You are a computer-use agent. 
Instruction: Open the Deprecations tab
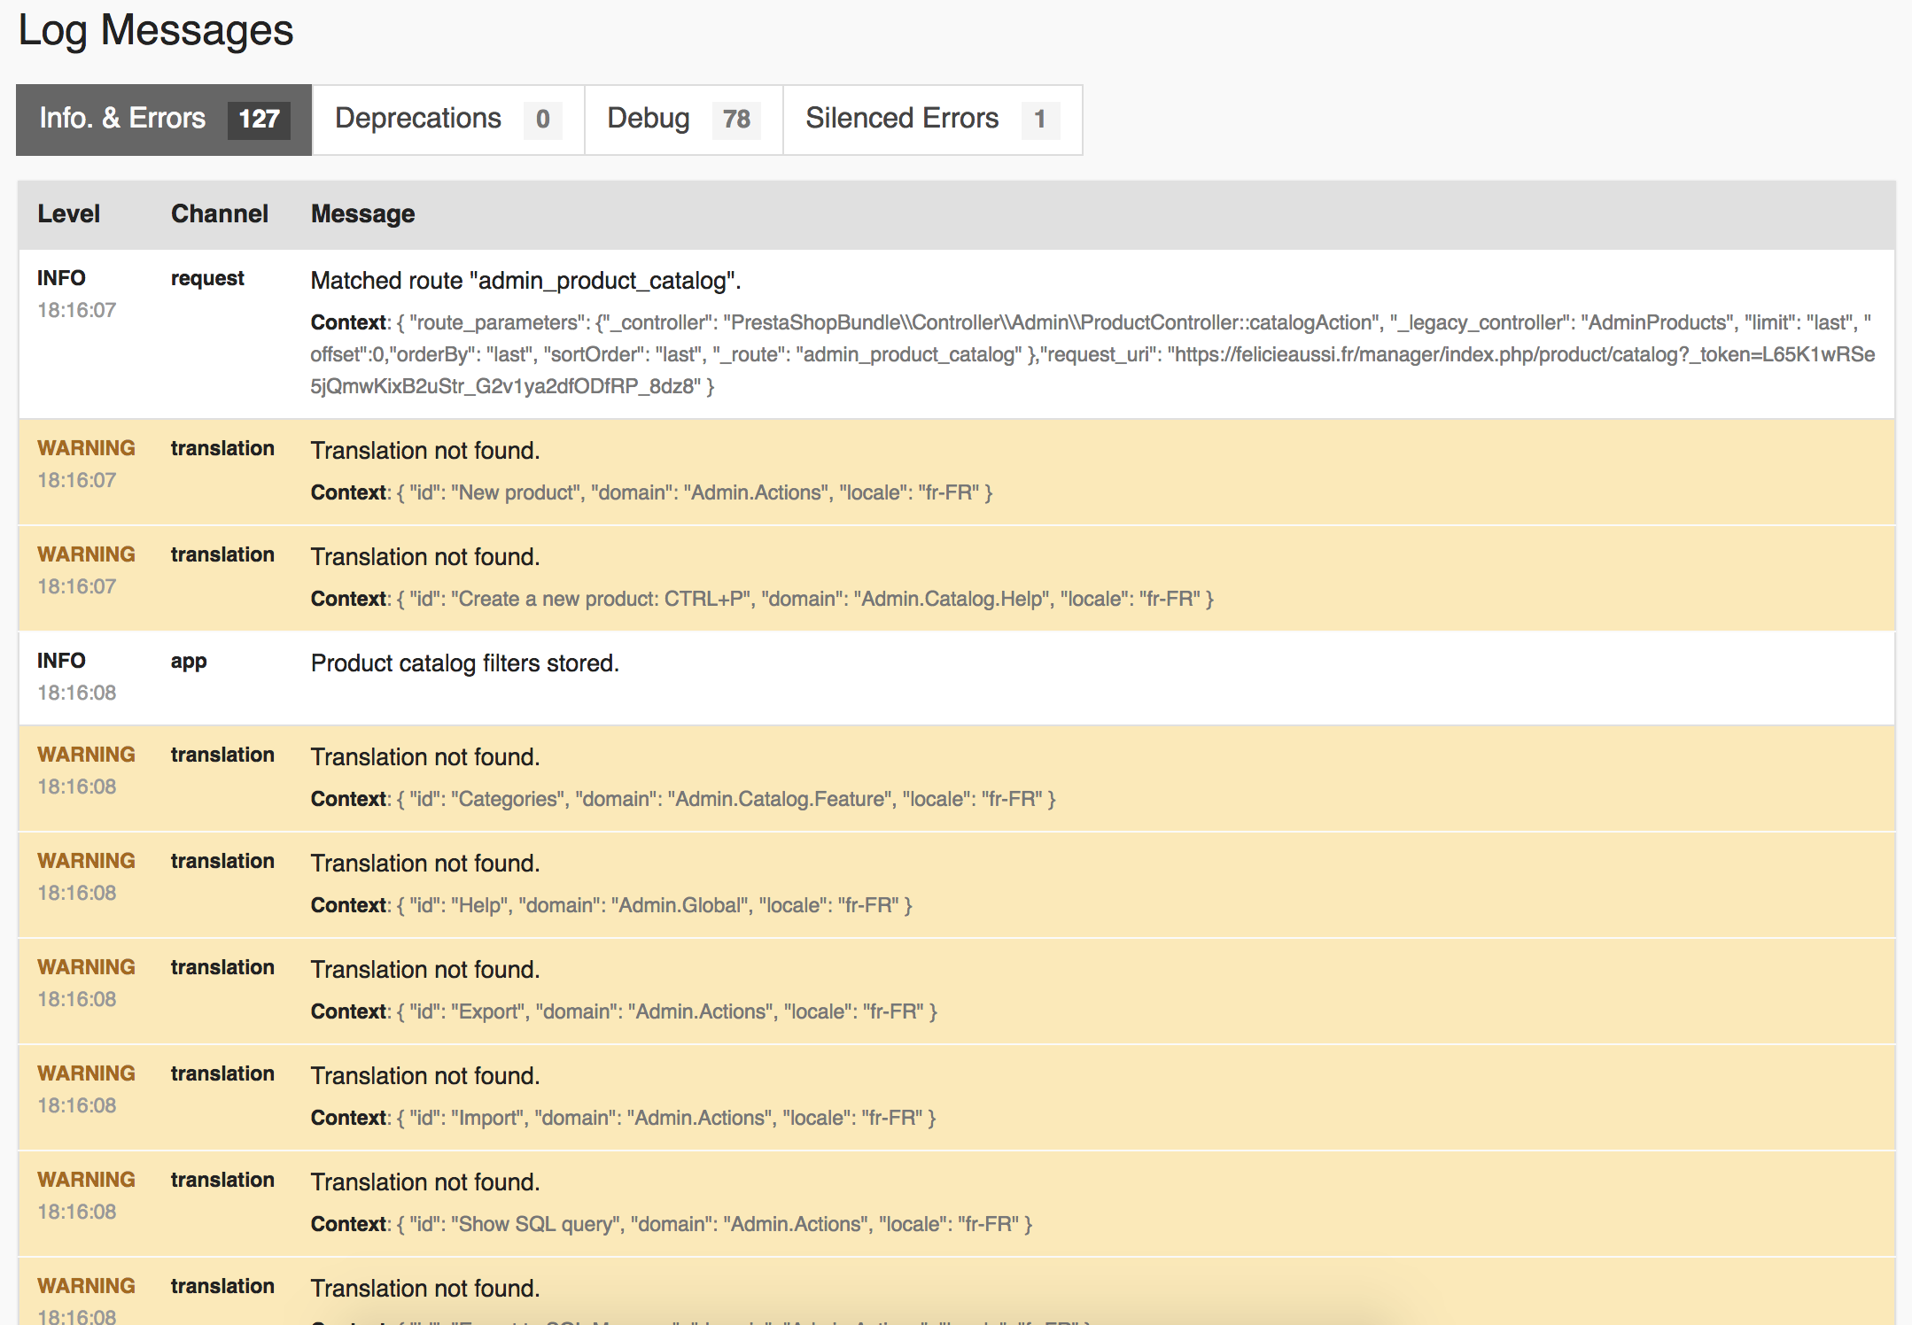447,120
